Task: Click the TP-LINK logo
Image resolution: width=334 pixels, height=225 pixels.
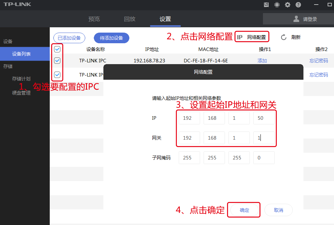Action: pyautogui.click(x=18, y=5)
